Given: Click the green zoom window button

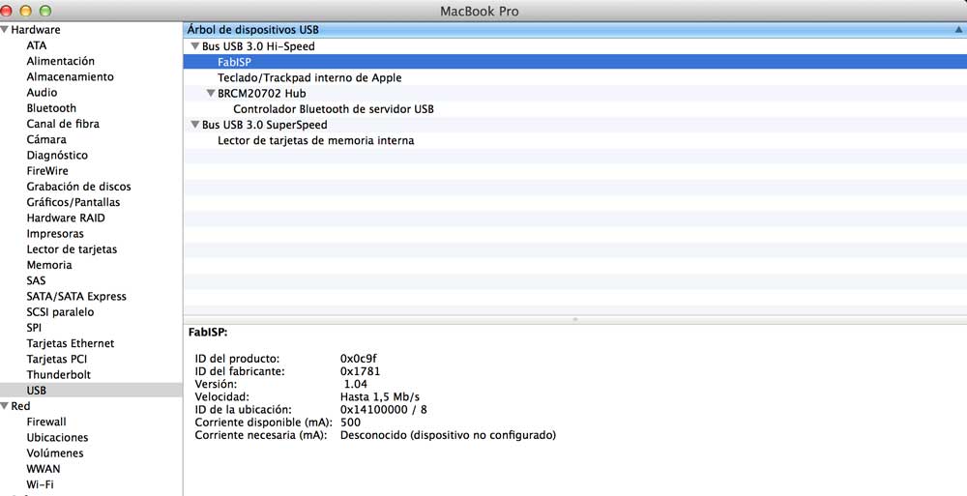Looking at the screenshot, I should [45, 11].
